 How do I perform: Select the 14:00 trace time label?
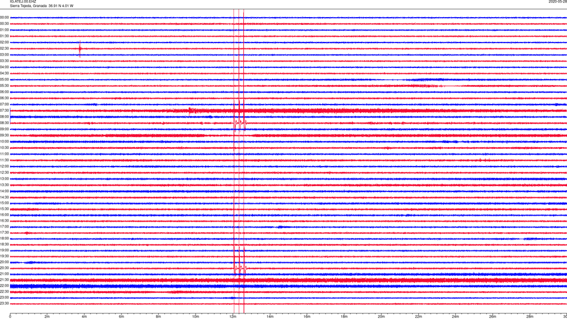4,191
